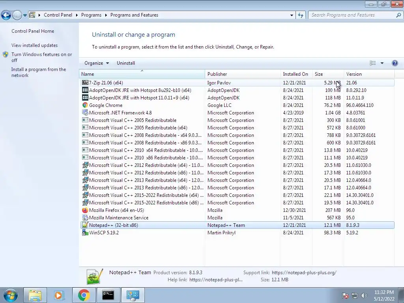Image resolution: width=404 pixels, height=303 pixels.
Task: Click the Forward navigation arrow
Action: (x=17, y=15)
